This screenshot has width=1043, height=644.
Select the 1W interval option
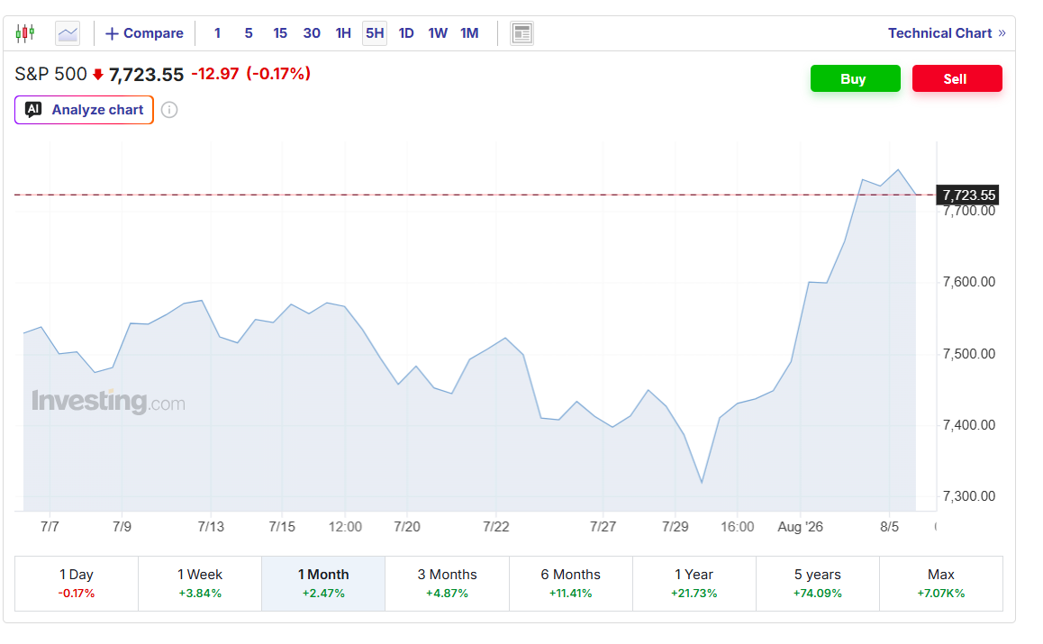tap(438, 33)
